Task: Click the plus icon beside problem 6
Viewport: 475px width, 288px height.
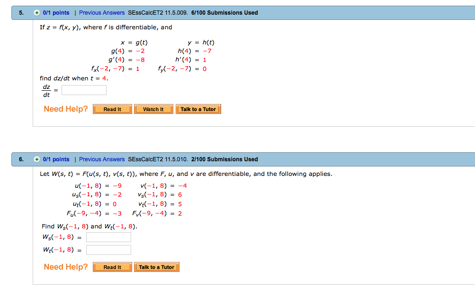Action: tap(36, 159)
